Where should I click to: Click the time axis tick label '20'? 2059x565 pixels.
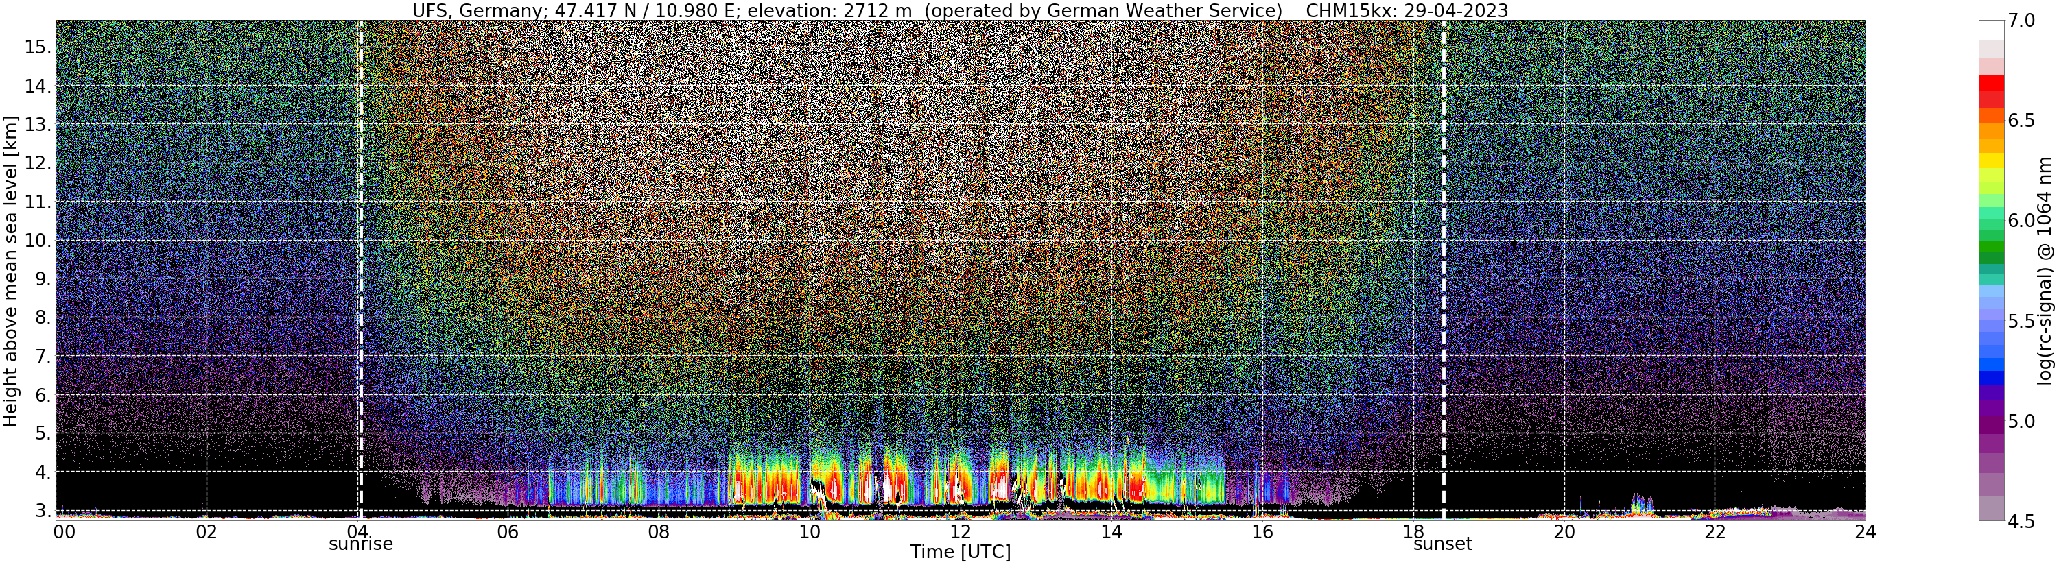point(1564,532)
